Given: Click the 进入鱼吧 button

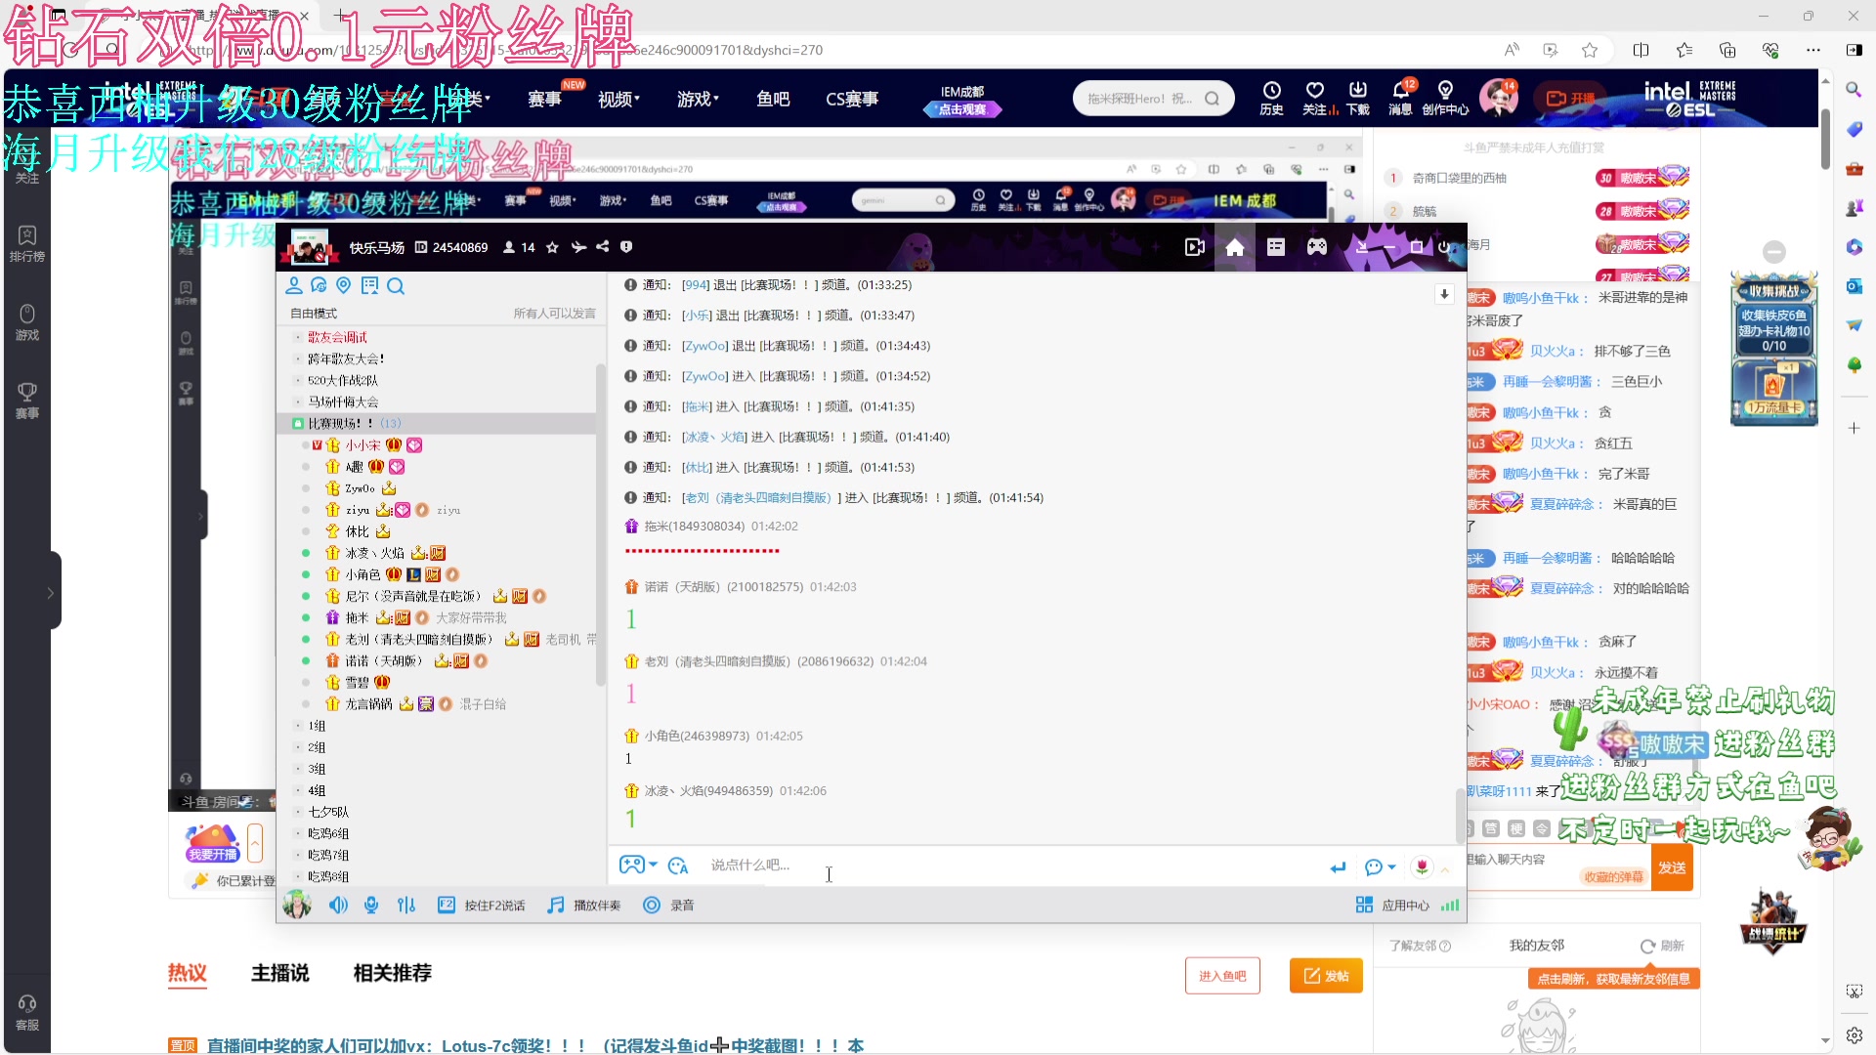Looking at the screenshot, I should coord(1222,975).
